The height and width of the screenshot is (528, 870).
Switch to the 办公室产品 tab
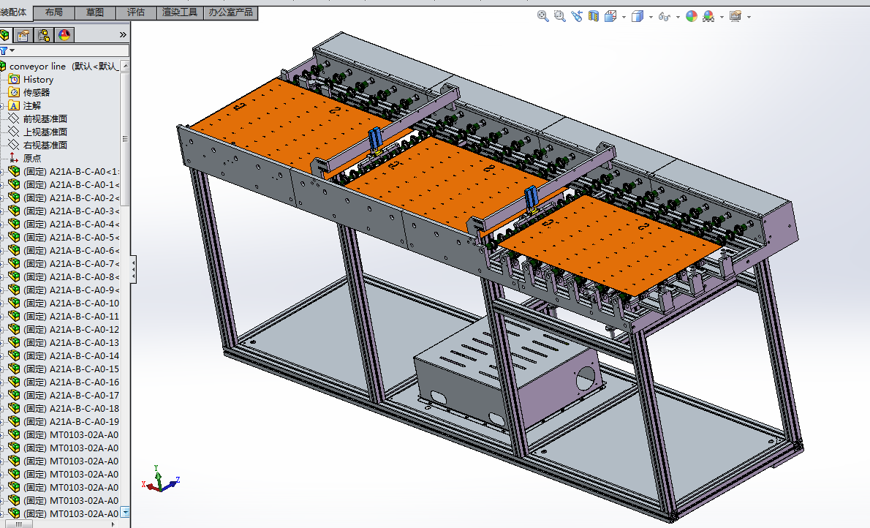tap(231, 12)
